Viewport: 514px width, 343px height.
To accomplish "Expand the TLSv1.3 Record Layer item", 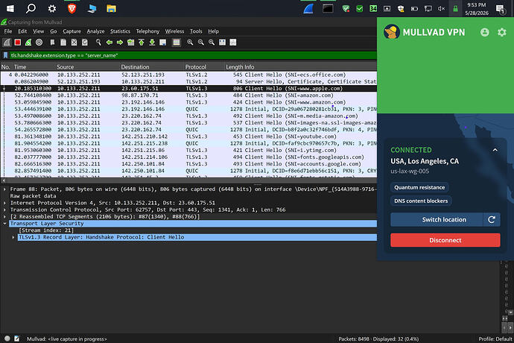I will click(13, 237).
